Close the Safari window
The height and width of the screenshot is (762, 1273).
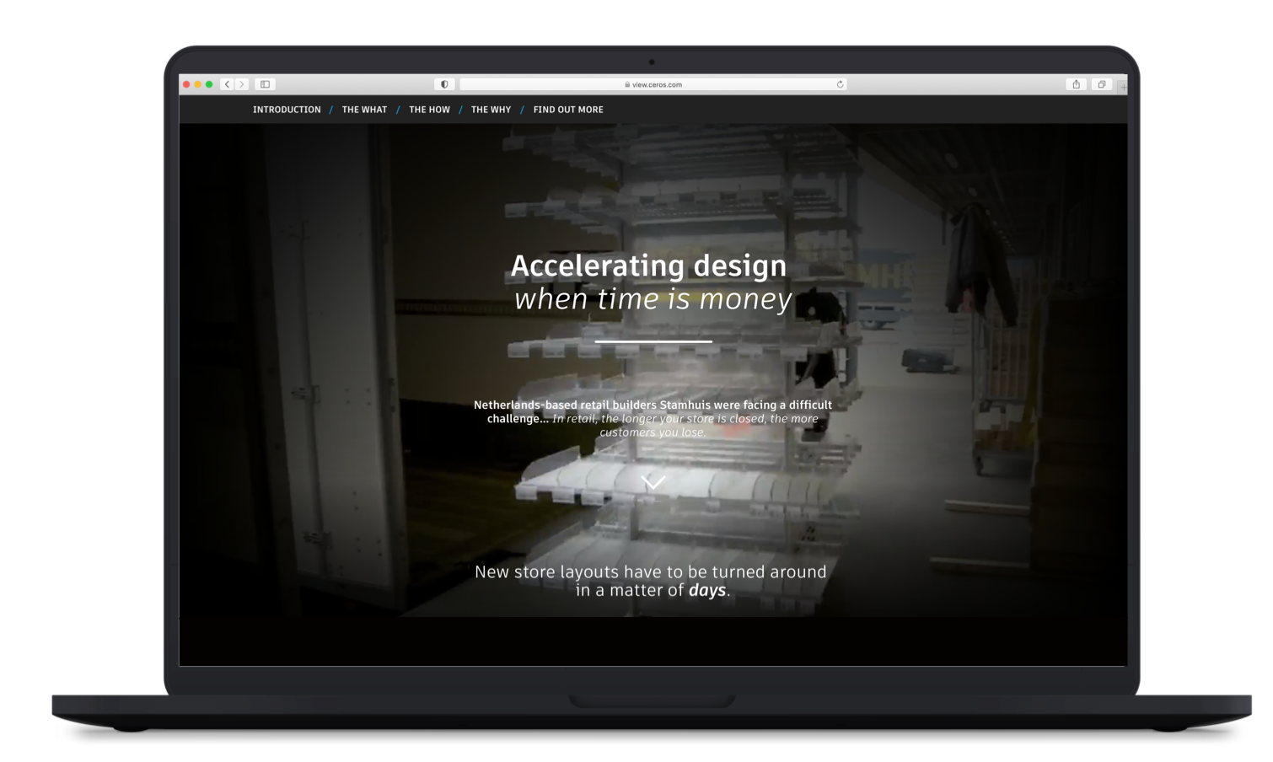(x=186, y=84)
